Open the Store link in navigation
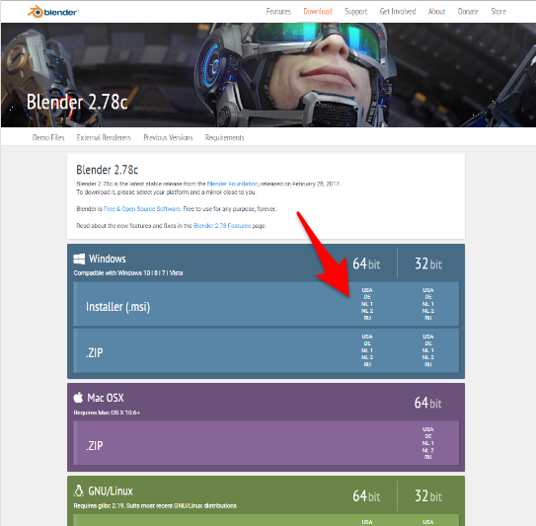Viewport: 536px width, 526px height. pos(498,12)
